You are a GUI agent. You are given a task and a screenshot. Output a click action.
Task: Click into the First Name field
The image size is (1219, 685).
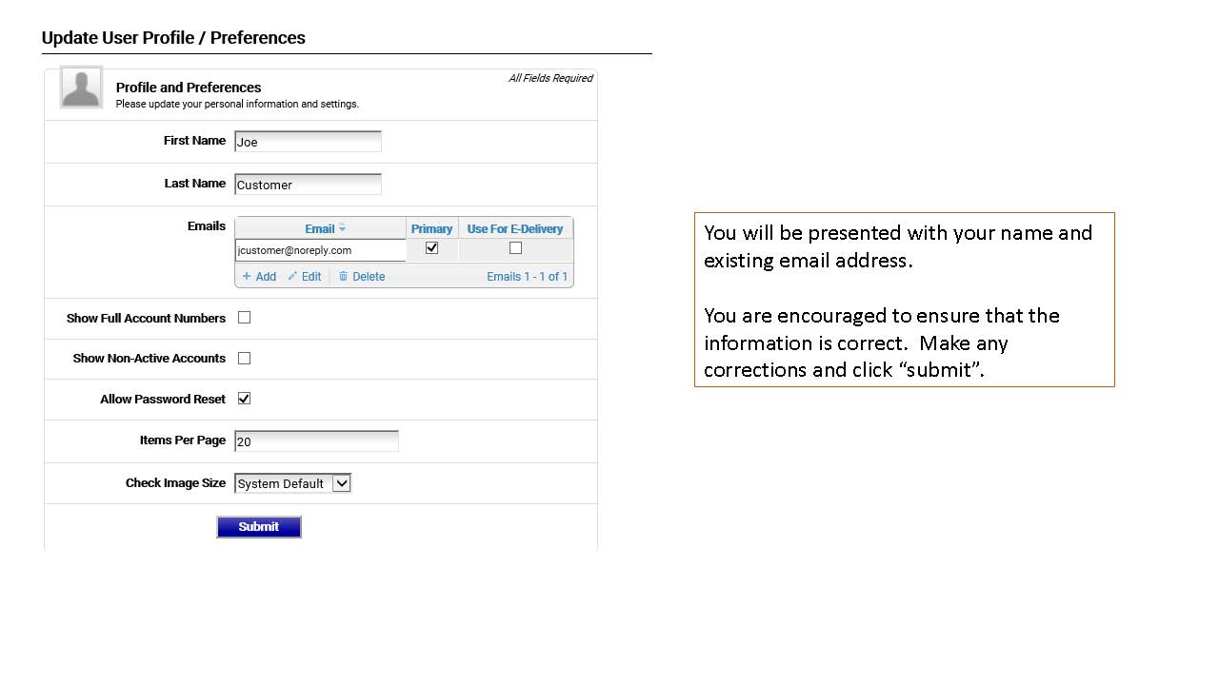point(308,142)
